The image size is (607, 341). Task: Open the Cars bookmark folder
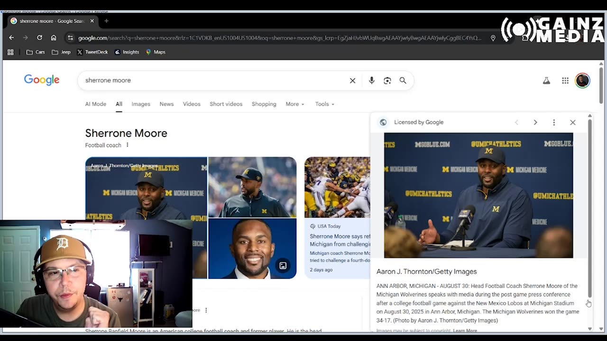(36, 52)
